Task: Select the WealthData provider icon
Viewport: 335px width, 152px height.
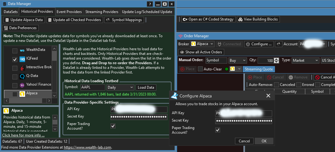Action: click(22, 51)
